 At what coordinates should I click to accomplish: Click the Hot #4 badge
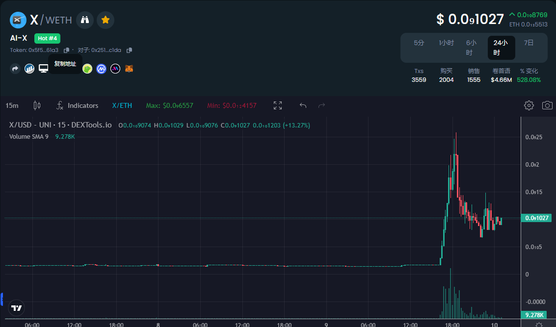click(47, 38)
